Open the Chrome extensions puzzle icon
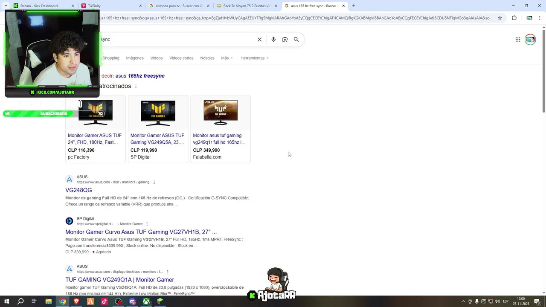 [x=514, y=18]
